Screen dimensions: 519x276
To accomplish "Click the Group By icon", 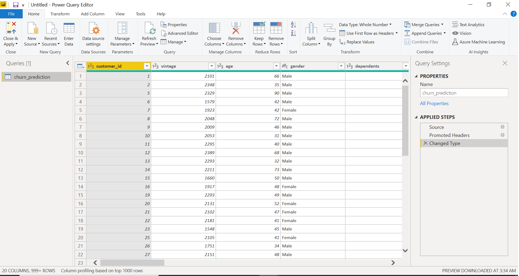I will (x=329, y=28).
